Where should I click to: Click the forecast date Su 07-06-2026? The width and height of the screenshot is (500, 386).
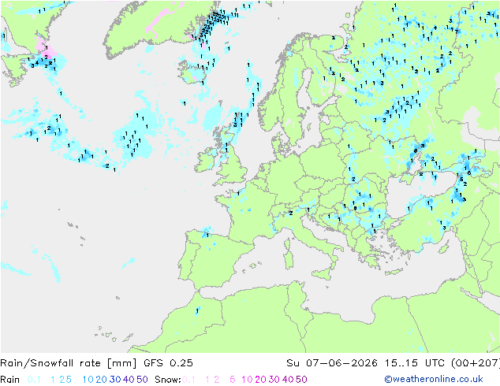[332, 362]
